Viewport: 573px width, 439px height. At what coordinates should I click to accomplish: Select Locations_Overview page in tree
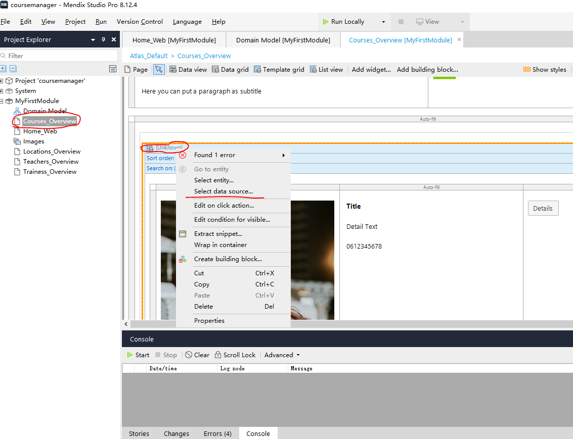pyautogui.click(x=52, y=152)
